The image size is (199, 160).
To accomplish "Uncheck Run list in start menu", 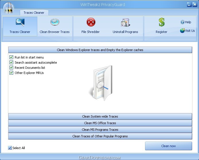I will 11,57.
